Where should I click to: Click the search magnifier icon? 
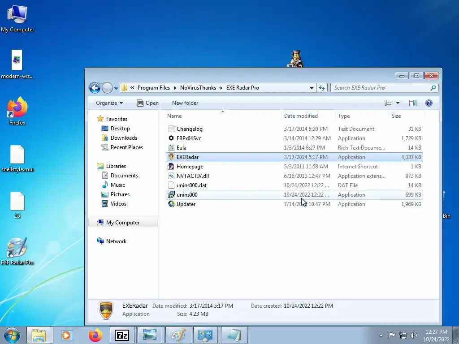click(433, 88)
